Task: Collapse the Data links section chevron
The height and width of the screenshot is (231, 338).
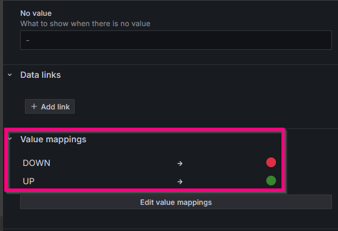Action: coord(10,75)
